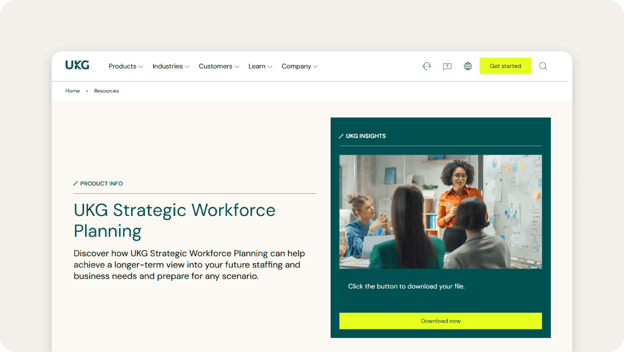Click the UKG Strategic Workforce Planning heading
Viewport: 624px width, 352px height.
[175, 221]
